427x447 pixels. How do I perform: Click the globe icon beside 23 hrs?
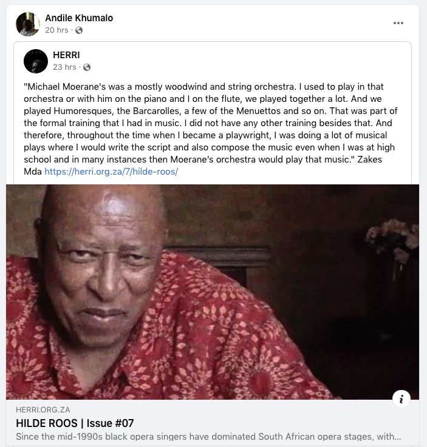tap(87, 67)
